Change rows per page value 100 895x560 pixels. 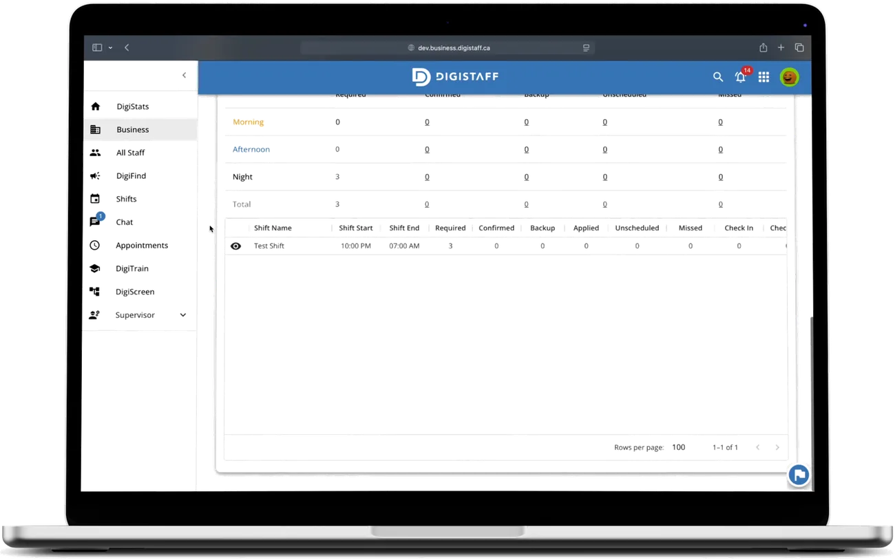[x=679, y=447]
